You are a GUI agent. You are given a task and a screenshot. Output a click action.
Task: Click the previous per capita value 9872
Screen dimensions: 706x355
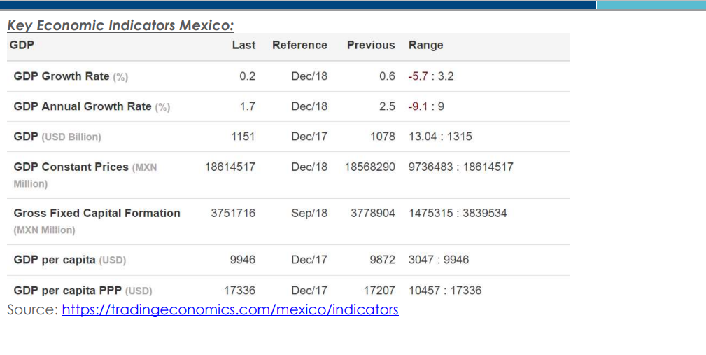382,260
